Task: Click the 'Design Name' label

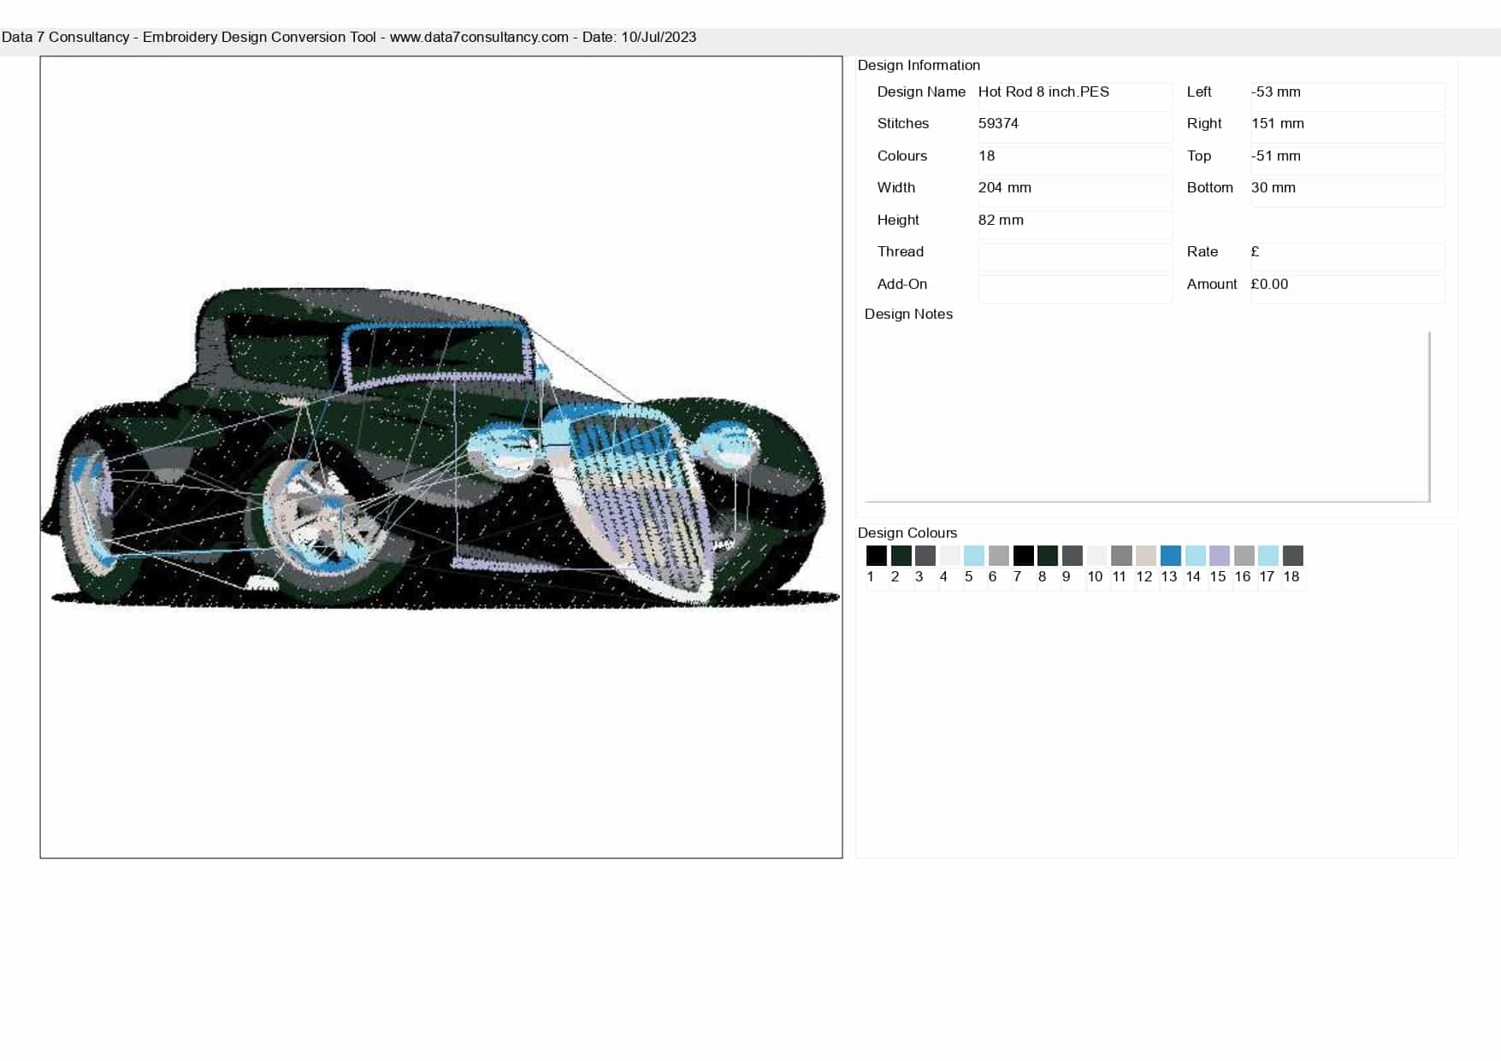Action: tap(921, 91)
